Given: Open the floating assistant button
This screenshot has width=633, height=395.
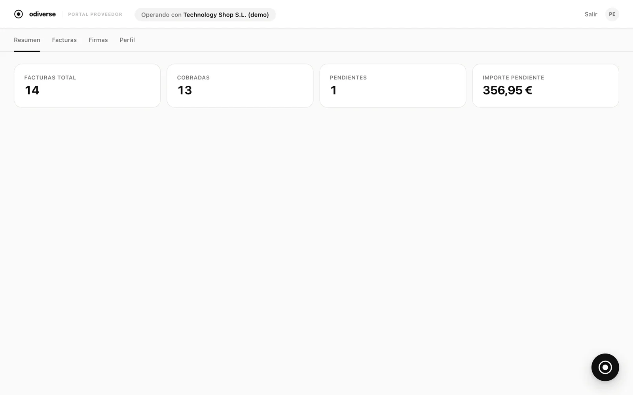Looking at the screenshot, I should tap(605, 367).
